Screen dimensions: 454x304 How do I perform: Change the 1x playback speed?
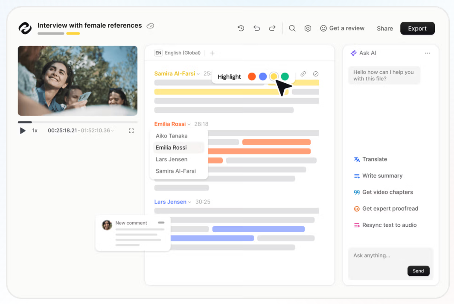coord(35,131)
